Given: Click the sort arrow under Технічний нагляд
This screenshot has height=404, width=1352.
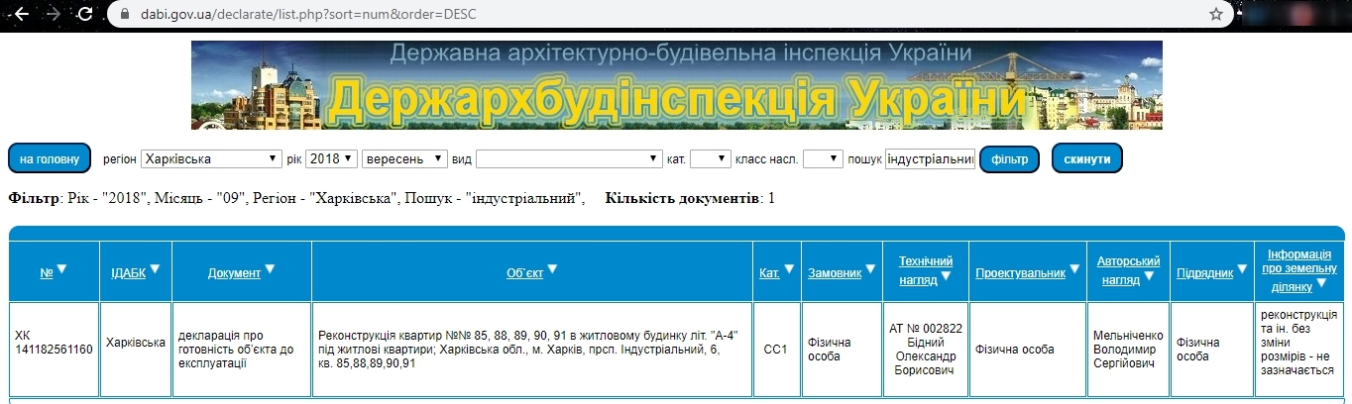Looking at the screenshot, I should pyautogui.click(x=944, y=276).
